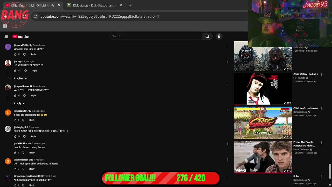The width and height of the screenshot is (332, 187).
Task: Open more options for Kobe video
Action: pos(322,177)
